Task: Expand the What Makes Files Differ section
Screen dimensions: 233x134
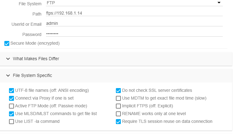Action: pos(8,59)
